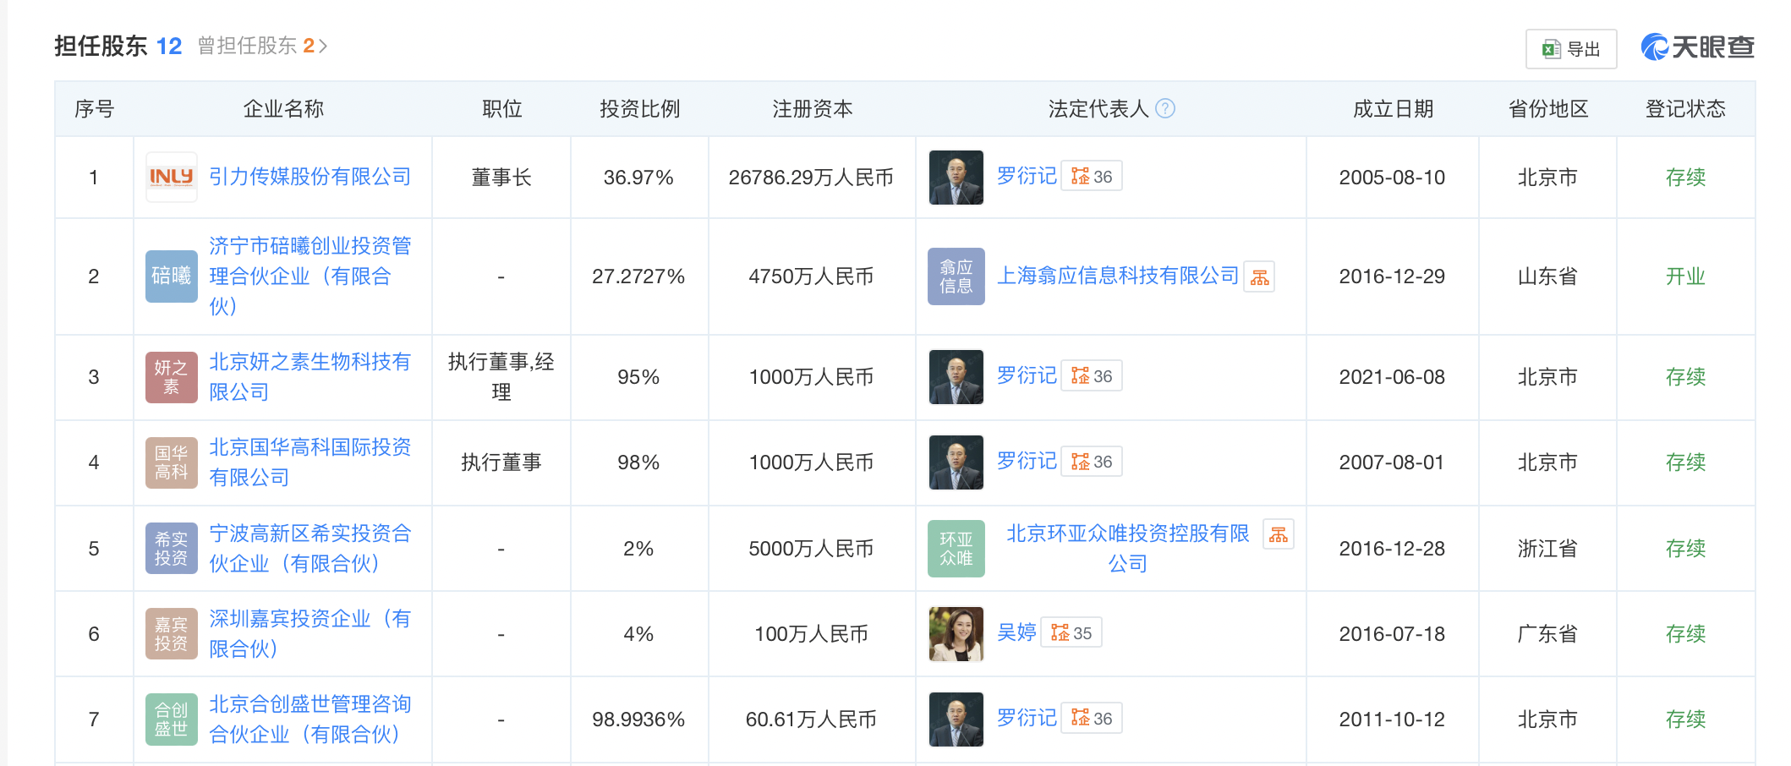Click 罗衍记's 36 relations badge in row 1
1791x766 pixels.
point(1092,176)
